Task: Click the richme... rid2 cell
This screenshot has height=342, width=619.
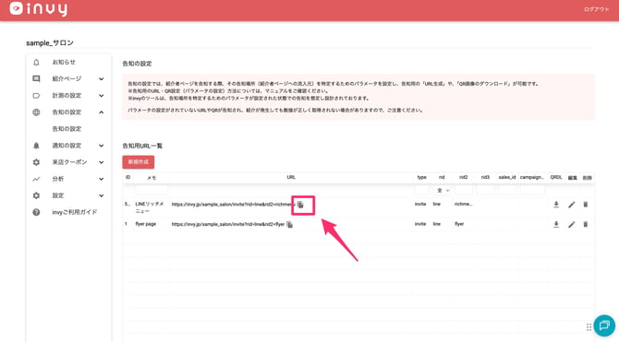Action: pos(463,204)
